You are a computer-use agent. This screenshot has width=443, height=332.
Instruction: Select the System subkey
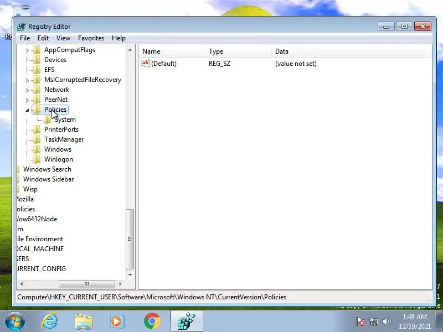tap(65, 120)
